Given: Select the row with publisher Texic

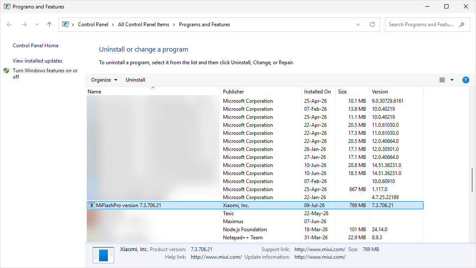Looking at the screenshot, I should coord(255,213).
